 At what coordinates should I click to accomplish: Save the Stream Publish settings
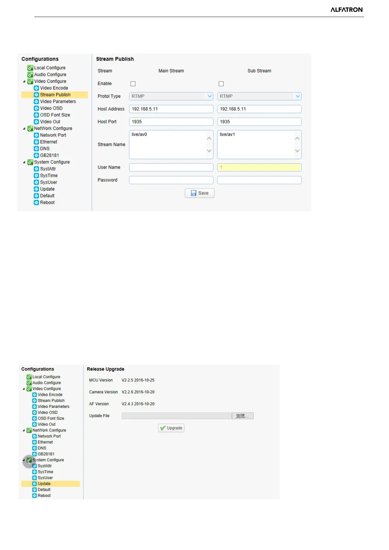pyautogui.click(x=199, y=193)
